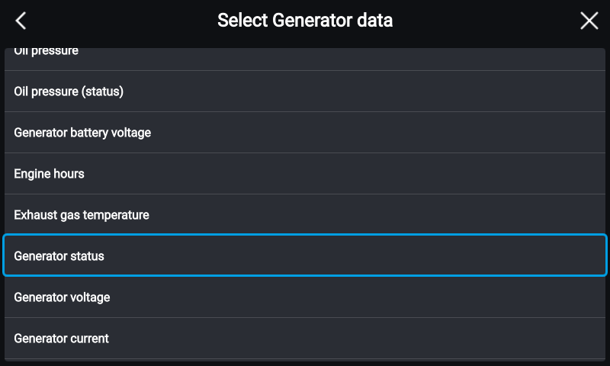Click the "Oil pressure (status)" label text

[69, 91]
